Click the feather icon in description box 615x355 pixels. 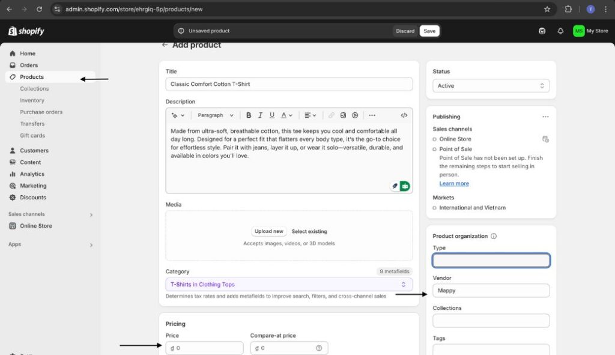tap(395, 186)
